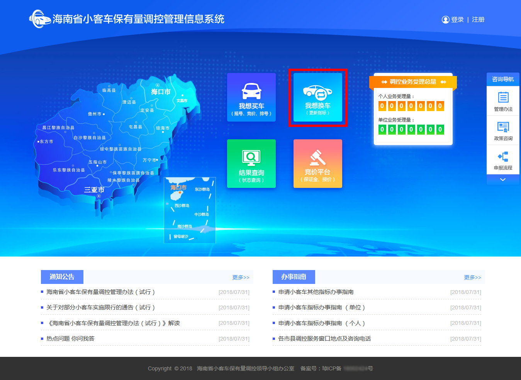Open 政策咨询 from the consultation sidebar
This screenshot has width=521, height=380.
(x=503, y=131)
